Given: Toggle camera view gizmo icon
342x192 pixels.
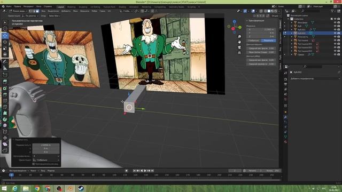Looking at the screenshot, I should [239, 47].
